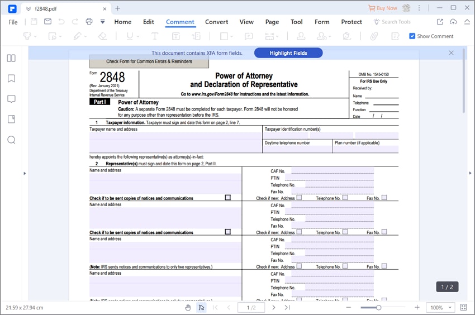The width and height of the screenshot is (475, 315).
Task: Toggle the Show Comment checkbox
Action: (412, 36)
